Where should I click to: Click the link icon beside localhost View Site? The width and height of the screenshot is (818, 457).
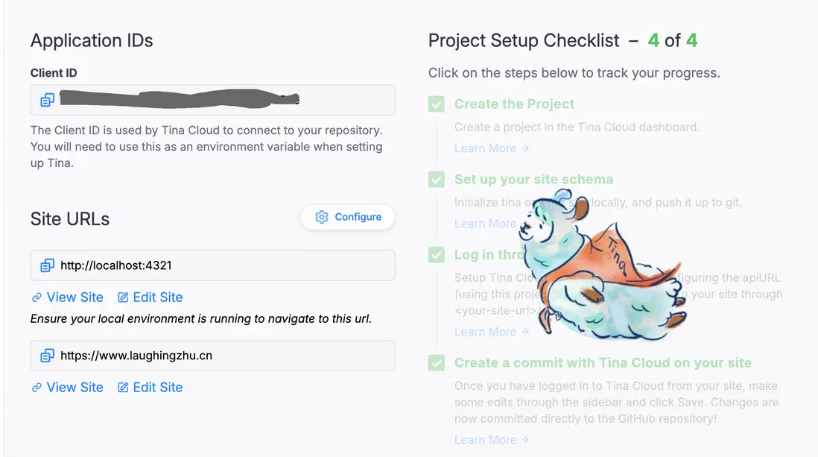click(x=37, y=297)
